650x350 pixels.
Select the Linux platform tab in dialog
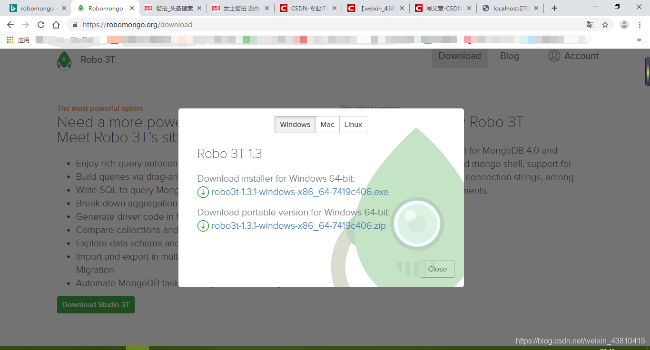(353, 125)
